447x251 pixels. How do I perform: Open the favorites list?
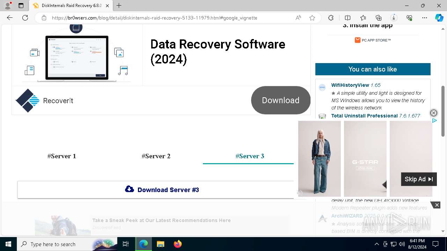[363, 18]
